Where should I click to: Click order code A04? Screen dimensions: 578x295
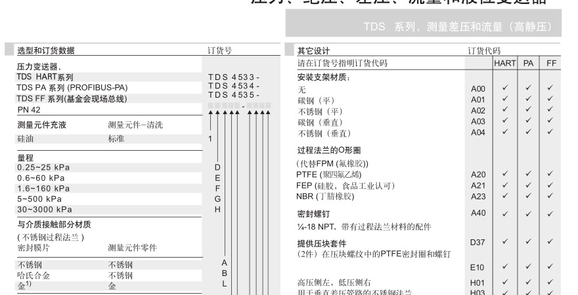[478, 132]
